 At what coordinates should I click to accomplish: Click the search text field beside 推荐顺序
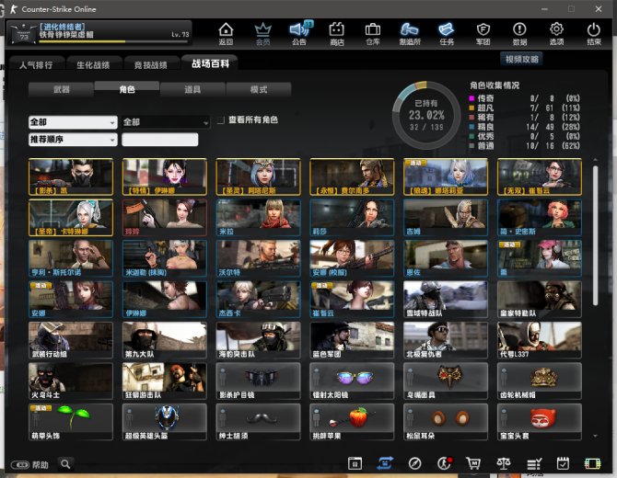[x=159, y=140]
